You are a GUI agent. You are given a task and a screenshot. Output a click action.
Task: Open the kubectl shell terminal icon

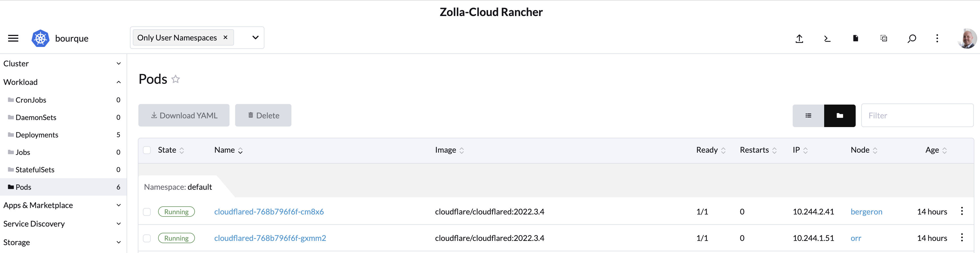tap(827, 39)
